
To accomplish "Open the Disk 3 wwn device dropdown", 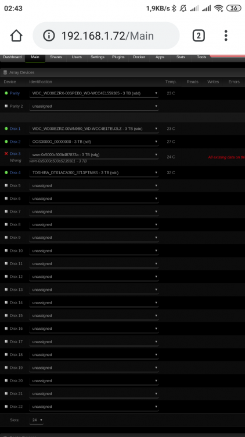I will 94,154.
